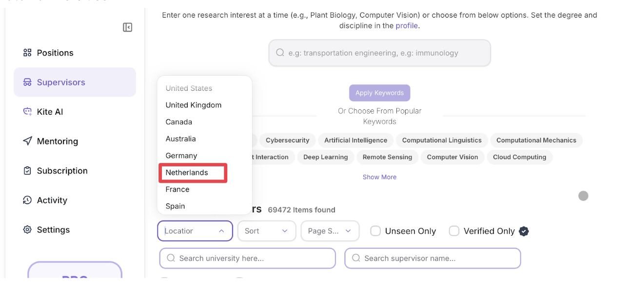
Task: Click the Activity history icon
Action: tap(27, 200)
